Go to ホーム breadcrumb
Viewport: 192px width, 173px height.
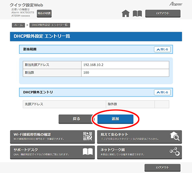[18, 25]
